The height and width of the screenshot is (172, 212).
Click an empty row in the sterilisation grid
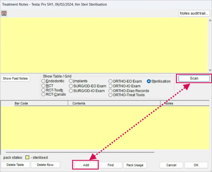(x=105, y=128)
